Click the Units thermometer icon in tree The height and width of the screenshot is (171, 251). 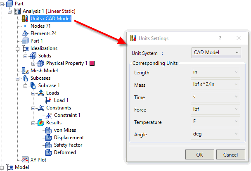tap(25, 19)
